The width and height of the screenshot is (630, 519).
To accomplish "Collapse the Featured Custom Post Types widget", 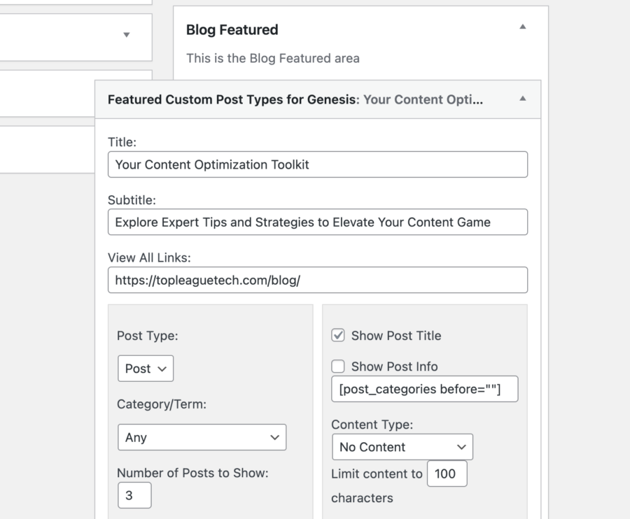I will pos(522,99).
